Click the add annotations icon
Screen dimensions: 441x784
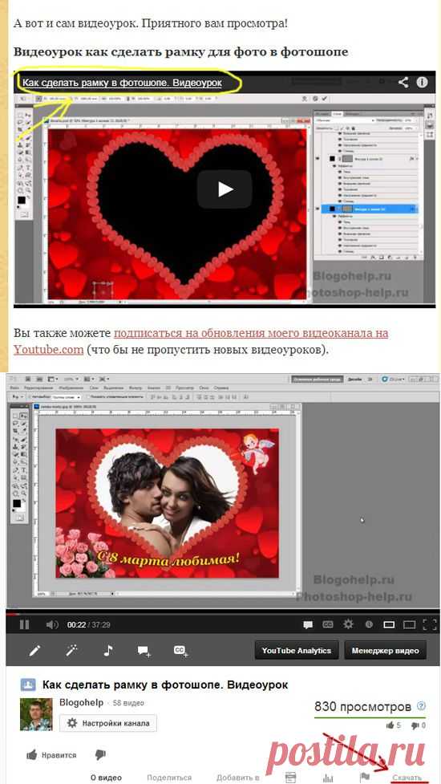point(144,651)
